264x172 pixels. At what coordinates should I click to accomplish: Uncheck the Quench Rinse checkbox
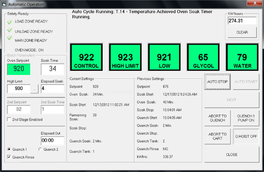click(x=9, y=157)
